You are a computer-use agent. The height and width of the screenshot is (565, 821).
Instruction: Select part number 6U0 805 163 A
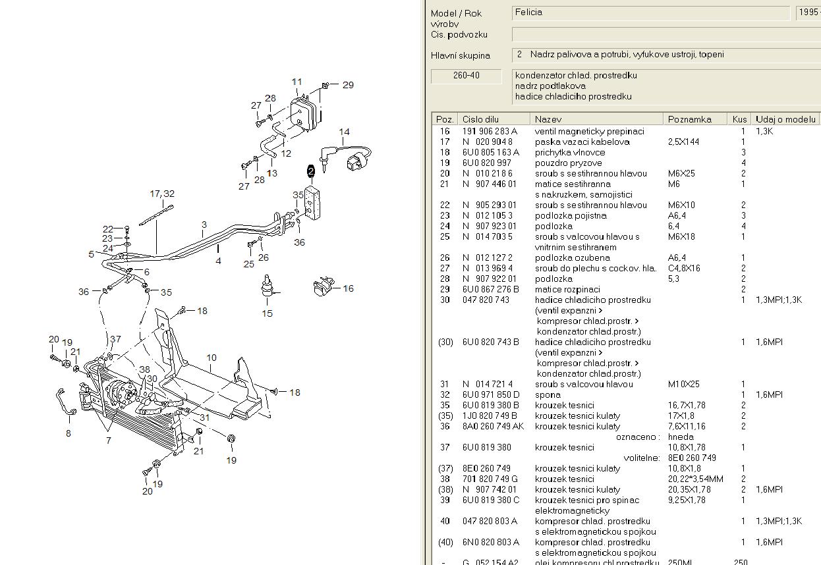click(x=490, y=152)
